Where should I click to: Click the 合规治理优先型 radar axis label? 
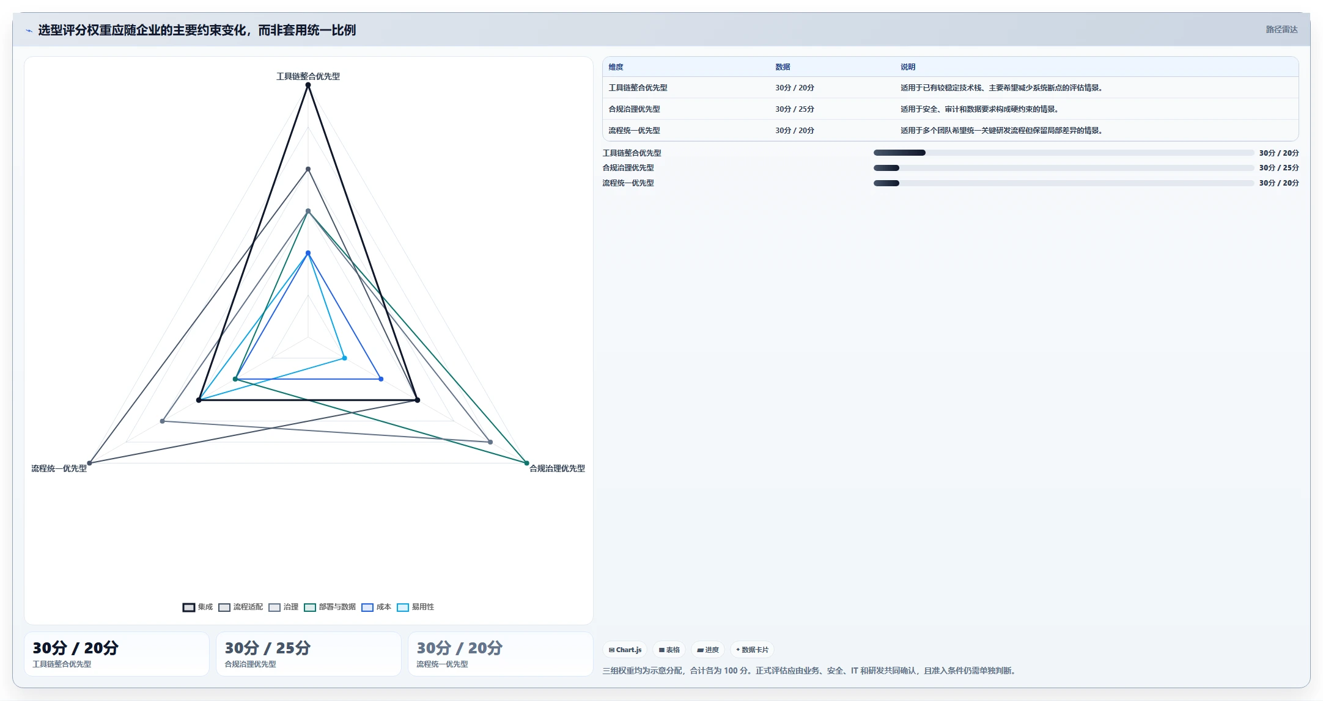tap(557, 468)
